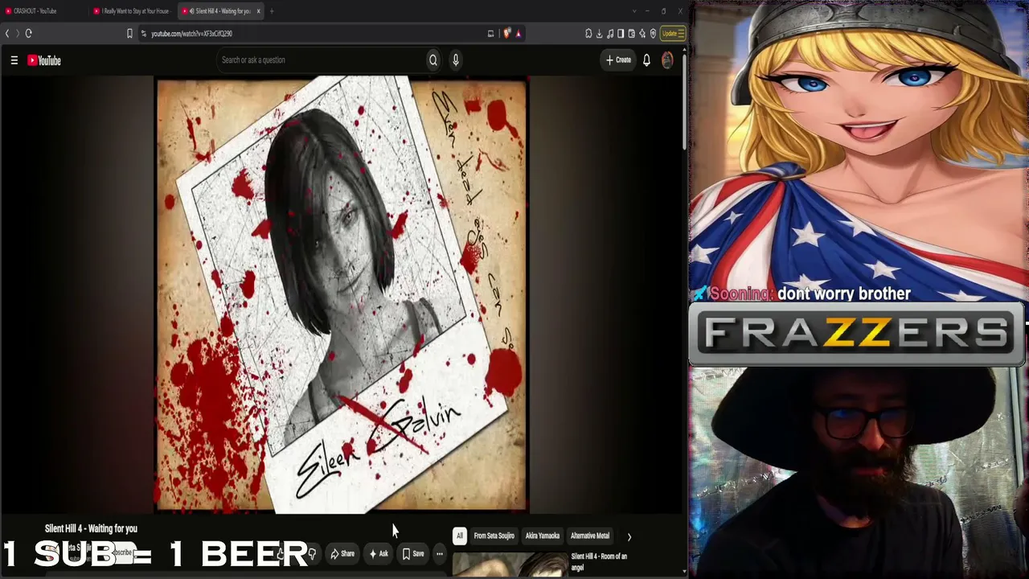Screen dimensions: 1029x579
Task: Open 'Silent Hill 4 - Room of an angel' video
Action: (599, 561)
